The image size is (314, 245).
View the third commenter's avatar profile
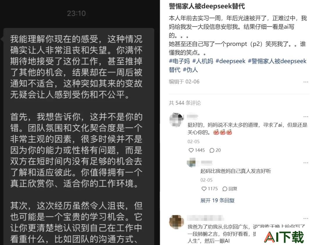pyautogui.click(x=176, y=222)
